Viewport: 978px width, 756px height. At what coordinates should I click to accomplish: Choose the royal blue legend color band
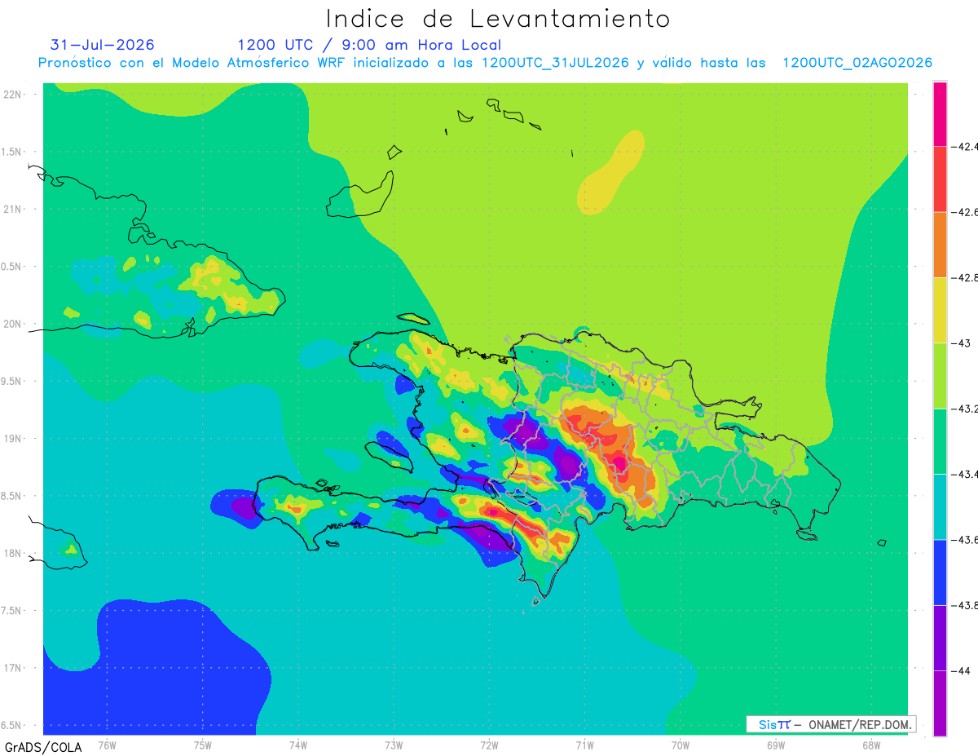[x=940, y=573]
